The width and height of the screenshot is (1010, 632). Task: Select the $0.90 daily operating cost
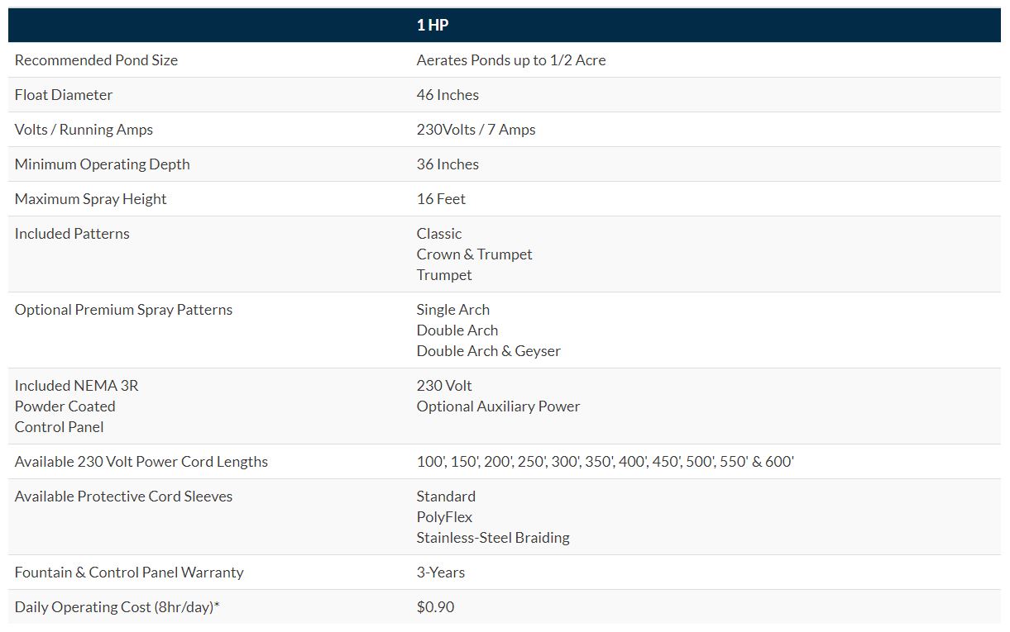(x=435, y=607)
